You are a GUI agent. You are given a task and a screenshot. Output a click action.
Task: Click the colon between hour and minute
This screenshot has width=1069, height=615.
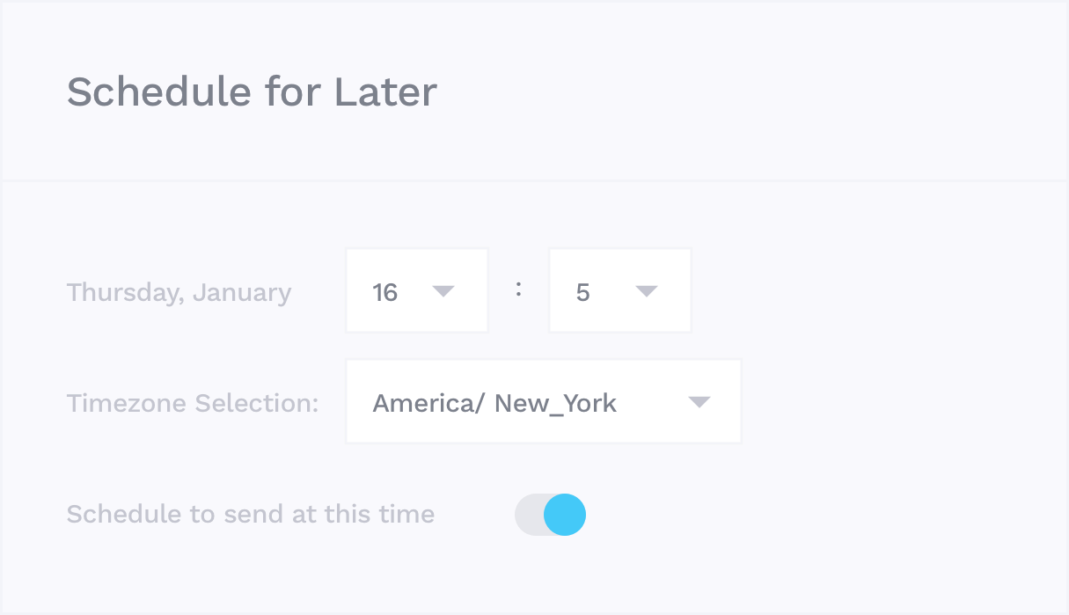[519, 289]
